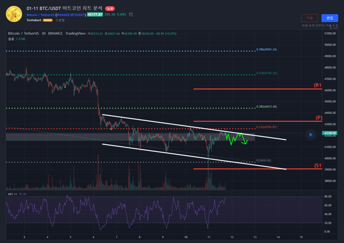The image size is (344, 243).
Task: Click the gold Bitcoin author avatar
Action: (x=14, y=14)
